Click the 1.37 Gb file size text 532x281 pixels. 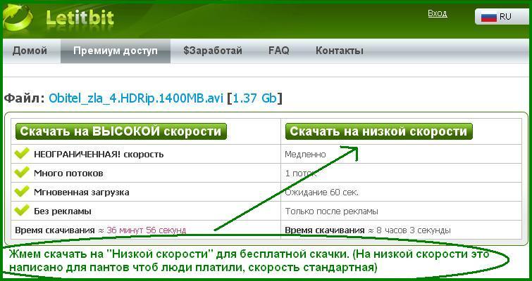pos(254,98)
